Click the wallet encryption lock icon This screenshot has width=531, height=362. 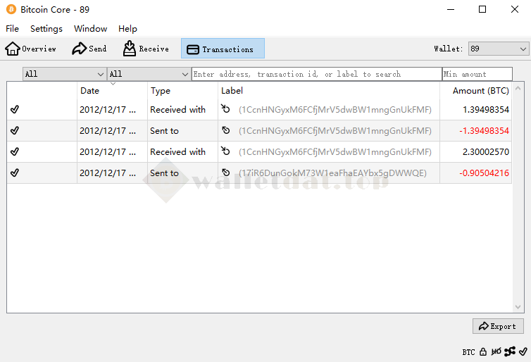click(483, 351)
